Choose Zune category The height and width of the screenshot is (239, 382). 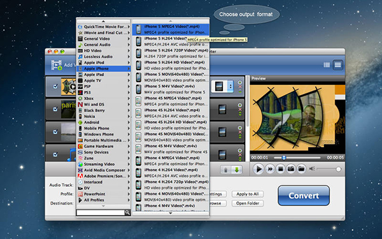pos(104,158)
